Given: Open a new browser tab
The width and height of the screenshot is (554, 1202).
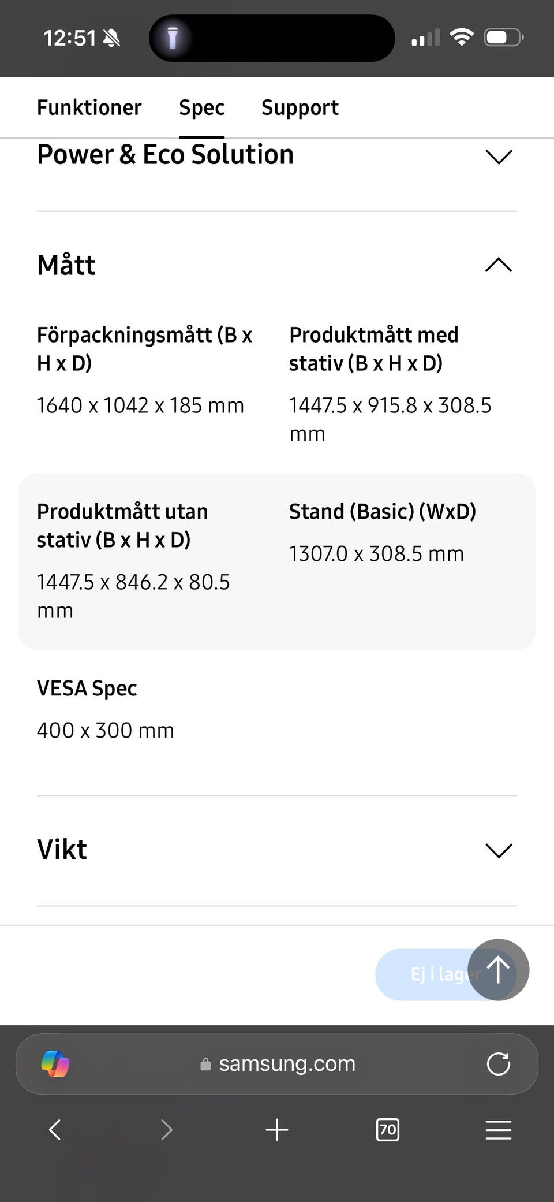Looking at the screenshot, I should (x=277, y=1130).
